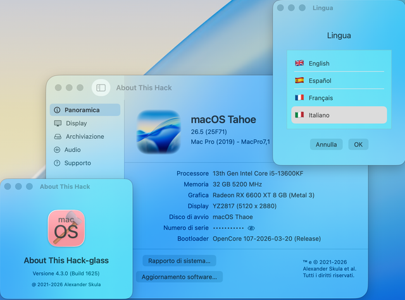Screen dimensions: 405x300
Task: Click Versione 4.3.0 (Build 1625) text
Action: pos(66,273)
